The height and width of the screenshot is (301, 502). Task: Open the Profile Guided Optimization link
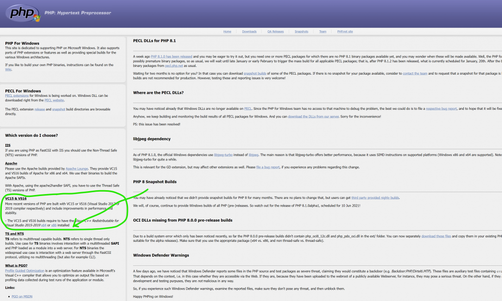(25, 272)
